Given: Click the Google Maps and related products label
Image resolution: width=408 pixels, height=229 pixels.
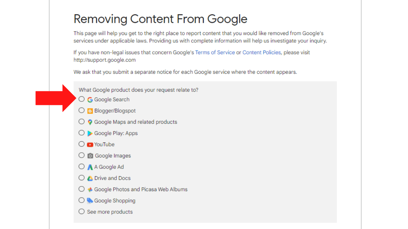Looking at the screenshot, I should point(135,122).
